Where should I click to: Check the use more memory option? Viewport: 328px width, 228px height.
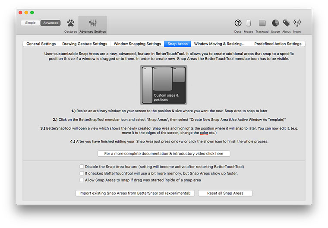click(x=82, y=173)
